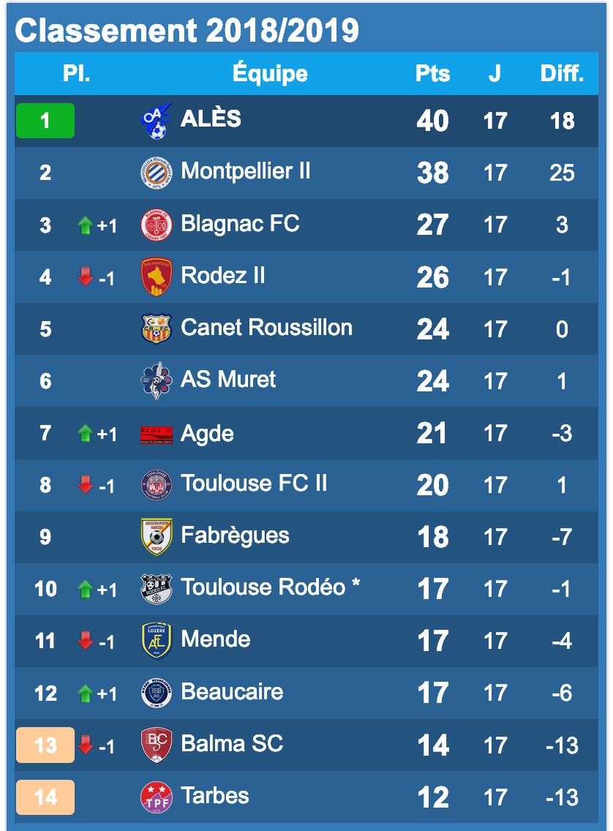
Task: Open the Beaucaire team name link
Action: point(232,691)
